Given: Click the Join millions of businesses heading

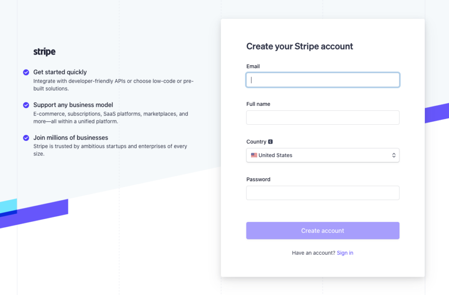Looking at the screenshot, I should [x=71, y=138].
